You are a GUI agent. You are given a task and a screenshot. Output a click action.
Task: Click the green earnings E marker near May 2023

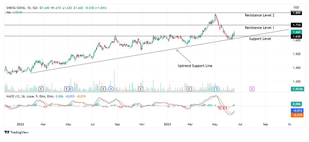tap(214, 89)
